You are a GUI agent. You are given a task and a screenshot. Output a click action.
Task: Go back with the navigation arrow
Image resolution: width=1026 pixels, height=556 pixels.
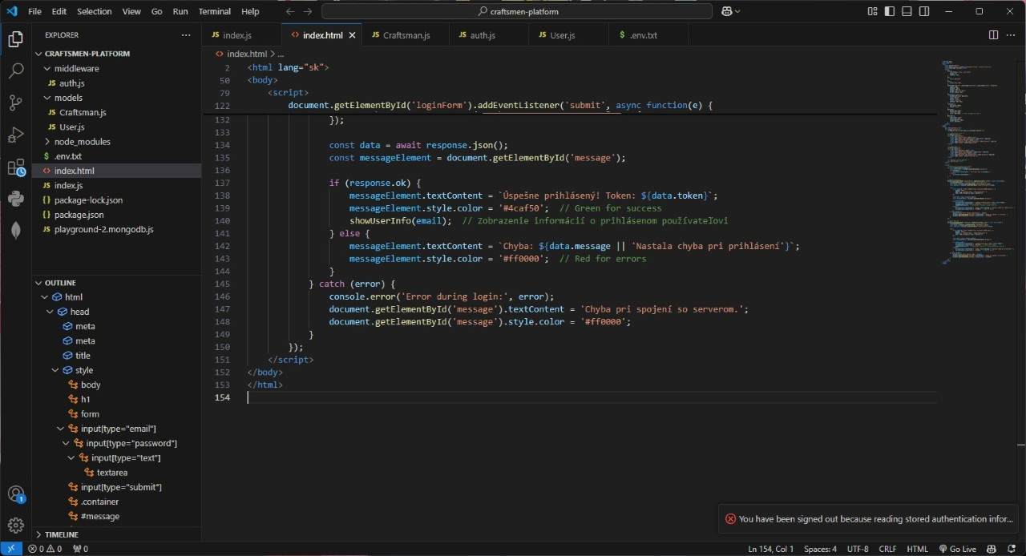(x=289, y=11)
